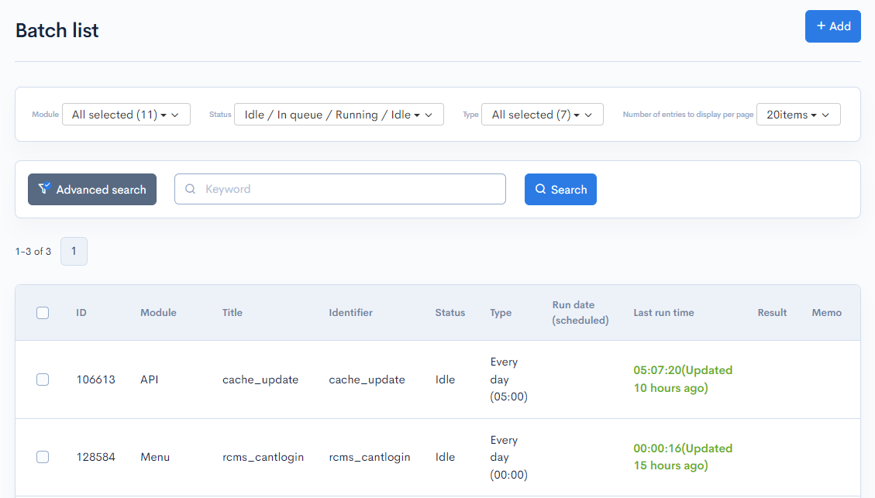The height and width of the screenshot is (498, 875).
Task: Open the cache_update batch title
Action: coord(260,380)
